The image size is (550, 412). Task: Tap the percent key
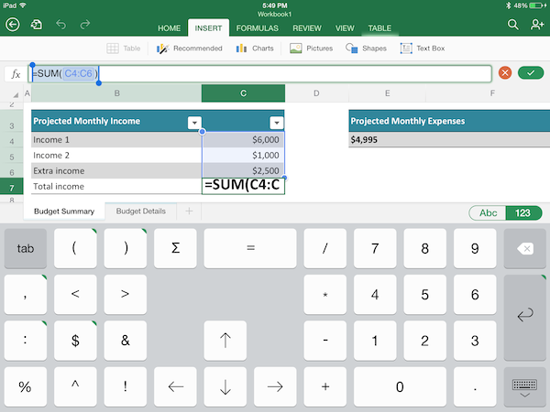pos(26,386)
